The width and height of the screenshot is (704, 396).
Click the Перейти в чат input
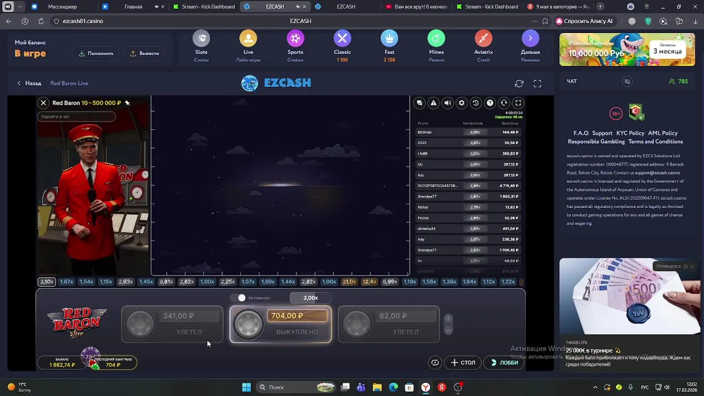pyautogui.click(x=76, y=117)
